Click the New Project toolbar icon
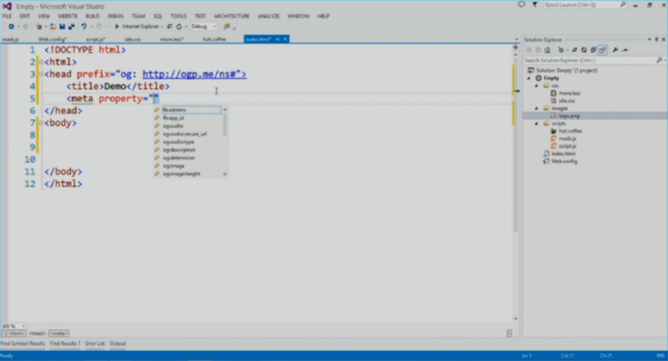668x361 pixels. (x=38, y=27)
